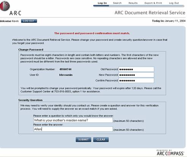Select the Log Out tab
The height and width of the screenshot is (157, 187).
point(174,3)
